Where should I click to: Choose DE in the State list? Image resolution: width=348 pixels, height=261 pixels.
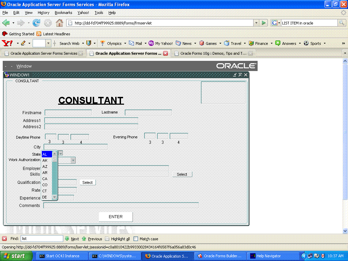tap(47, 197)
